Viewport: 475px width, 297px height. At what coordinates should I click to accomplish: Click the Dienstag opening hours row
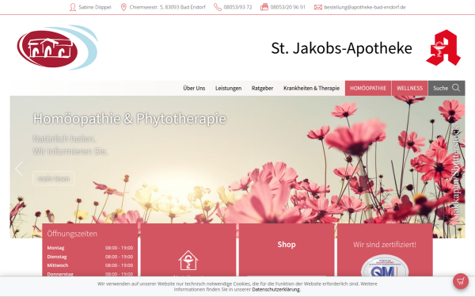(90, 257)
